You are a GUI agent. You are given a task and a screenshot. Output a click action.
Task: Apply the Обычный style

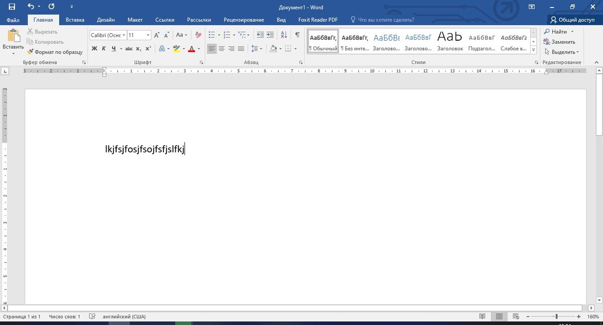(323, 42)
